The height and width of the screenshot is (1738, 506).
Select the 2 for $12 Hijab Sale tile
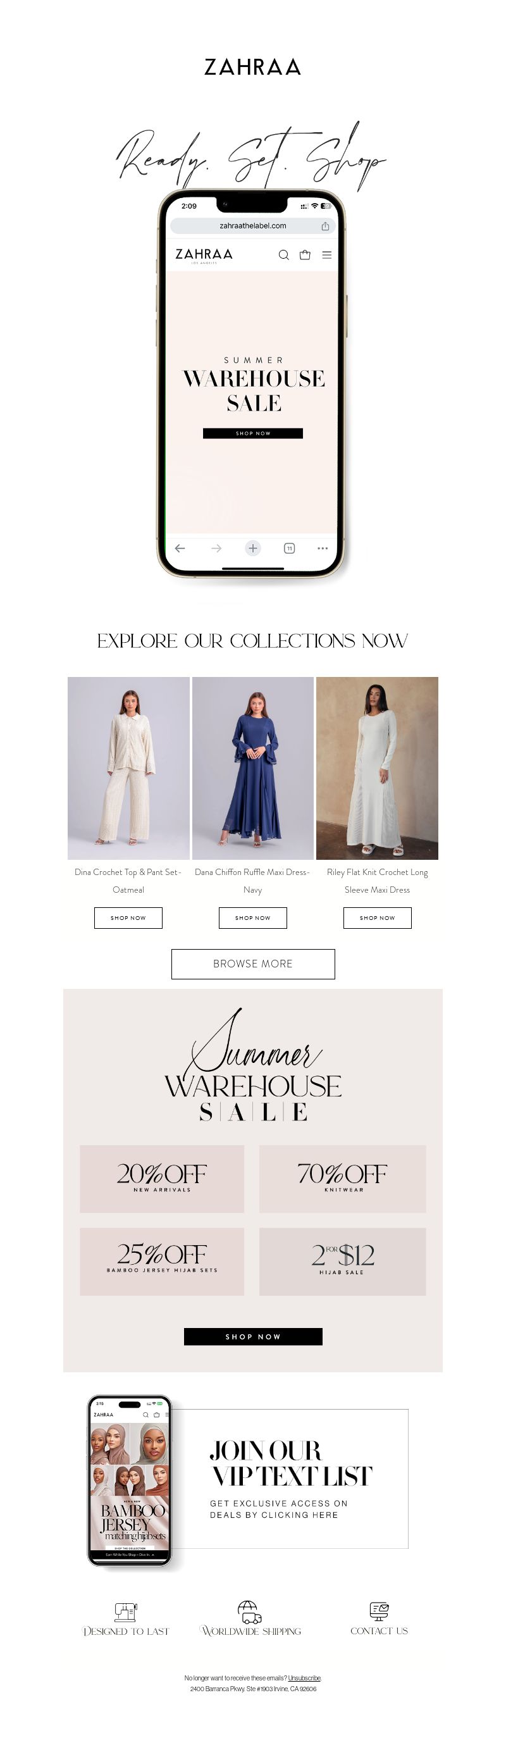(x=343, y=1261)
